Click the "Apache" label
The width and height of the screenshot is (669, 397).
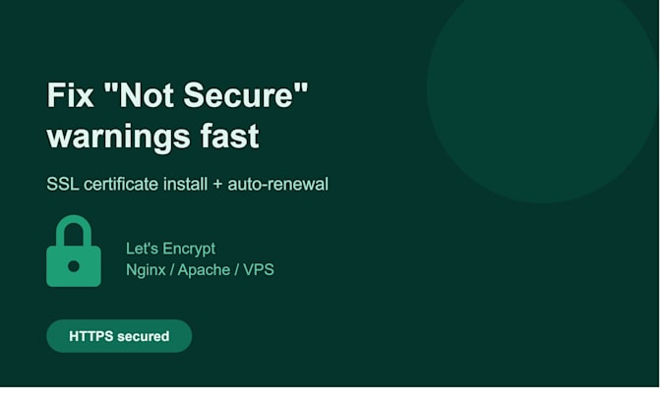(x=204, y=270)
